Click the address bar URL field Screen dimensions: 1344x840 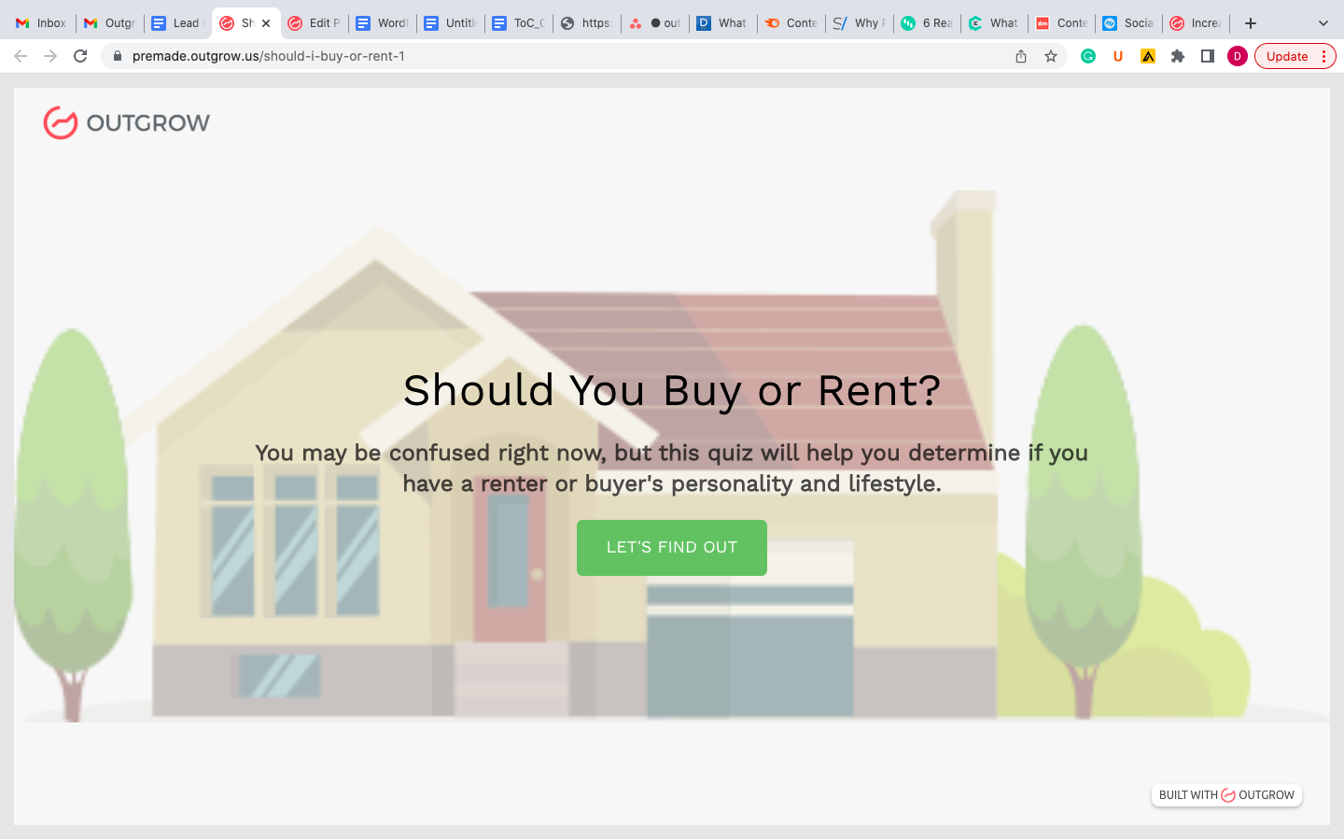[x=560, y=56]
